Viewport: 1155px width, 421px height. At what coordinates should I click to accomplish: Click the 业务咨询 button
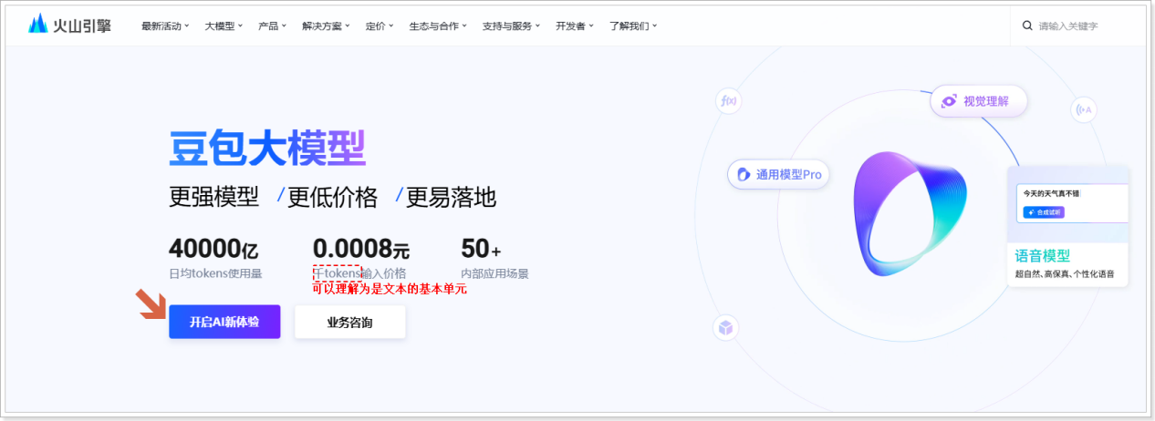(x=349, y=322)
